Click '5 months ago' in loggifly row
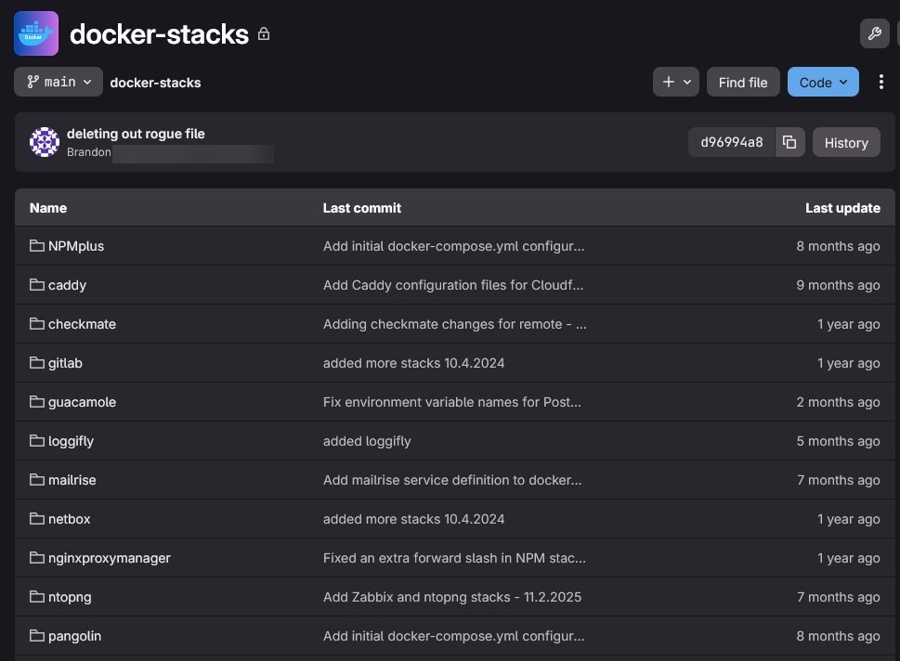 (x=838, y=441)
